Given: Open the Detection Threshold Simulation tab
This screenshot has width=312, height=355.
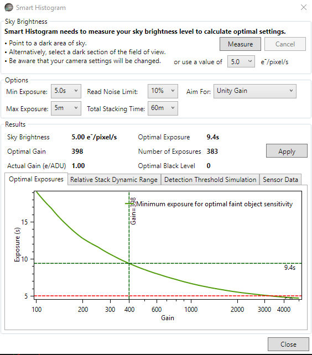Looking at the screenshot, I should pyautogui.click(x=210, y=180).
